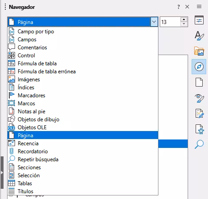Open the sidebar Properties deck
The height and width of the screenshot is (199, 208).
click(x=199, y=20)
